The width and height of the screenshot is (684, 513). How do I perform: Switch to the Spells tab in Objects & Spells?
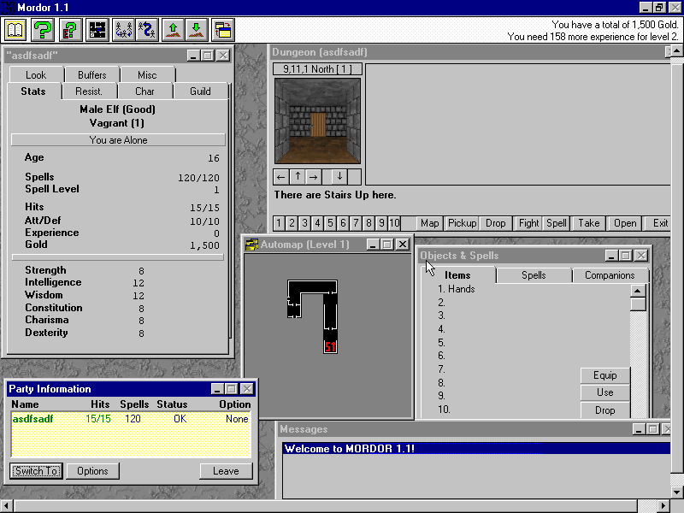tap(534, 275)
